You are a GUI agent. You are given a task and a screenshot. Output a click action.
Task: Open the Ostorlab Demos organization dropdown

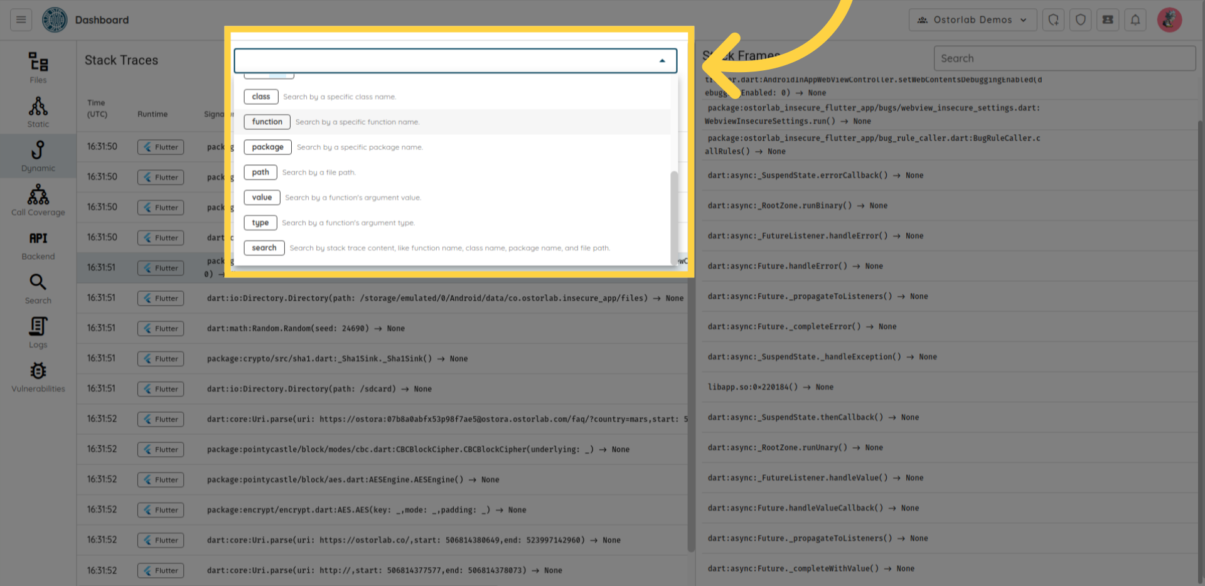pyautogui.click(x=972, y=20)
